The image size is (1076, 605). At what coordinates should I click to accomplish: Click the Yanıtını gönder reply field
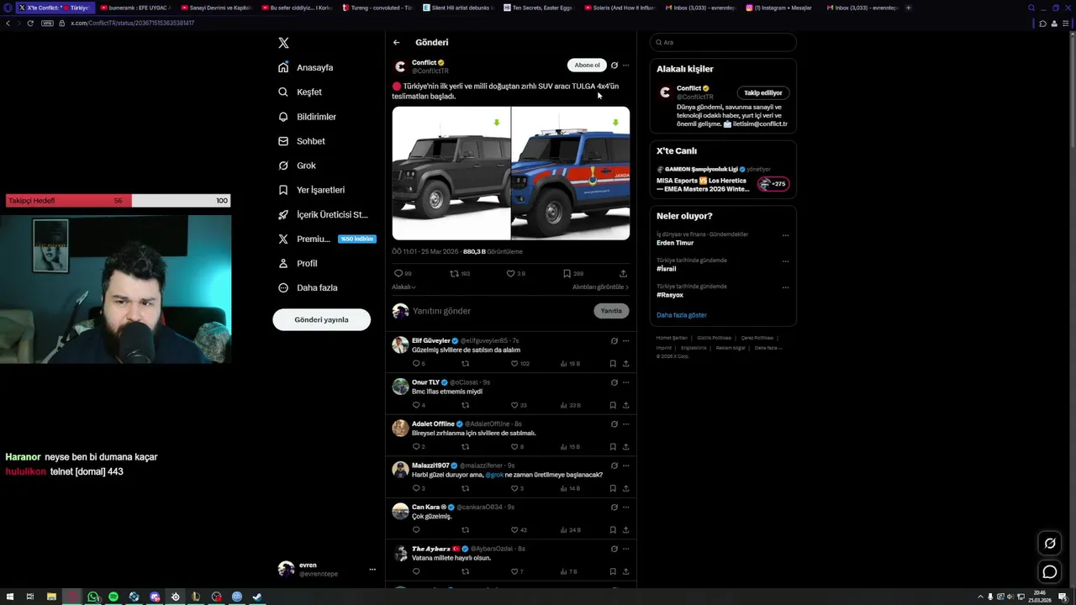click(500, 311)
